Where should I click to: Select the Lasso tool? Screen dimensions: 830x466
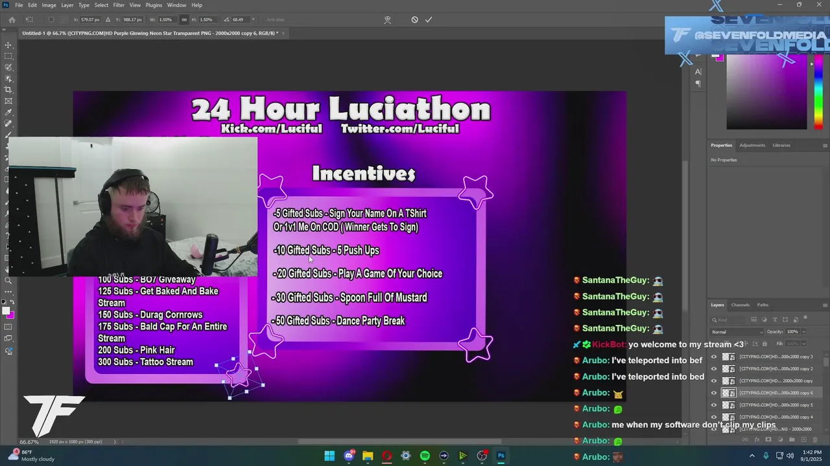(8, 67)
